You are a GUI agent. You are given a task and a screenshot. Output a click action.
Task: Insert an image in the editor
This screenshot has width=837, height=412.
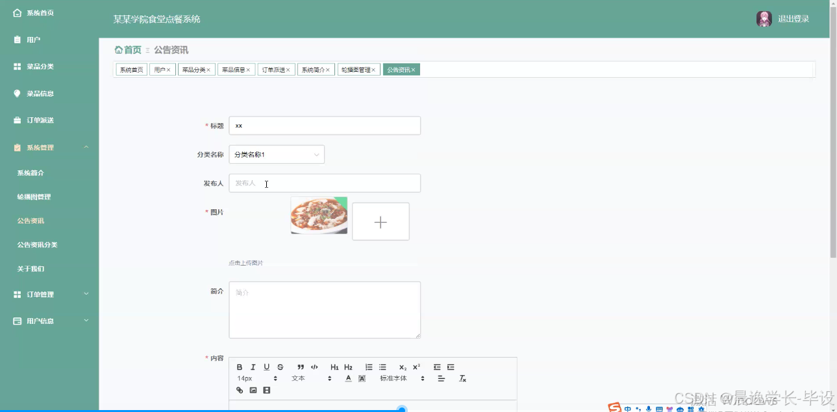click(x=253, y=390)
